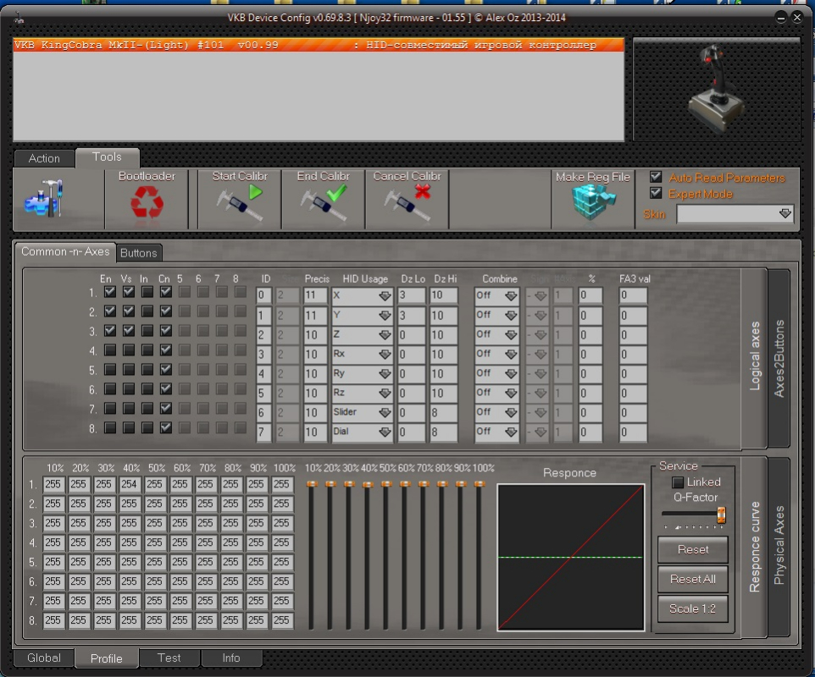Click the 100% response curve slider handle
Screen dimensions: 815x677
pos(479,484)
